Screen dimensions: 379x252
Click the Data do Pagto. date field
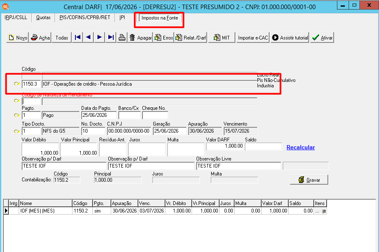point(99,115)
